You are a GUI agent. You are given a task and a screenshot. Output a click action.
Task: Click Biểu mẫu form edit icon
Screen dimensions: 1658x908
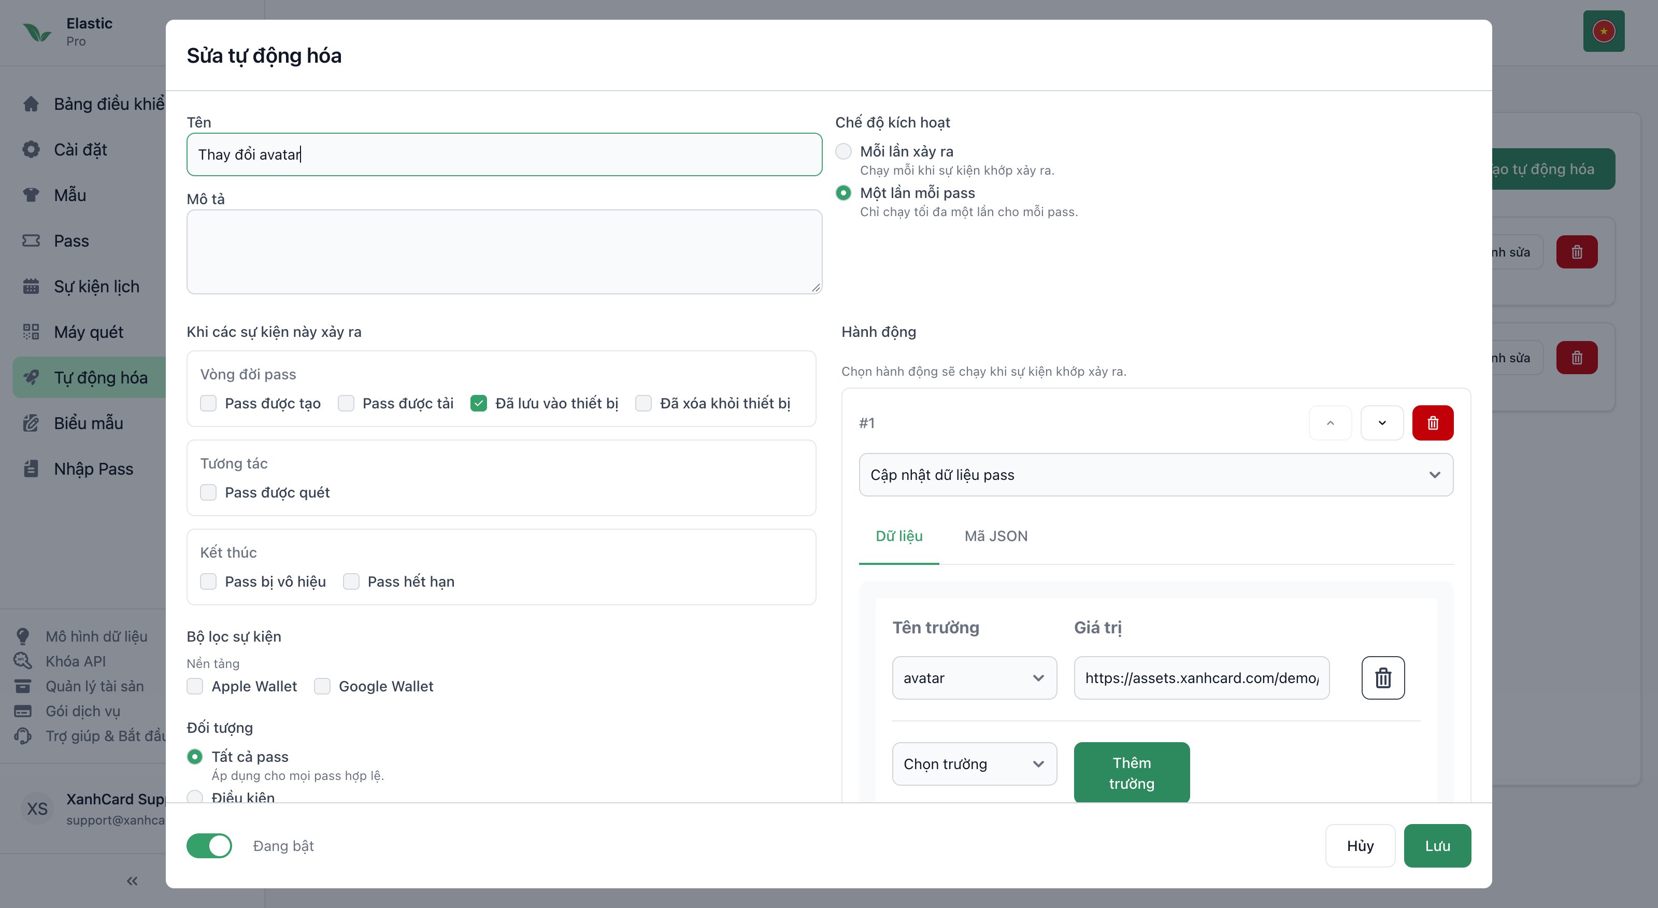(x=31, y=423)
